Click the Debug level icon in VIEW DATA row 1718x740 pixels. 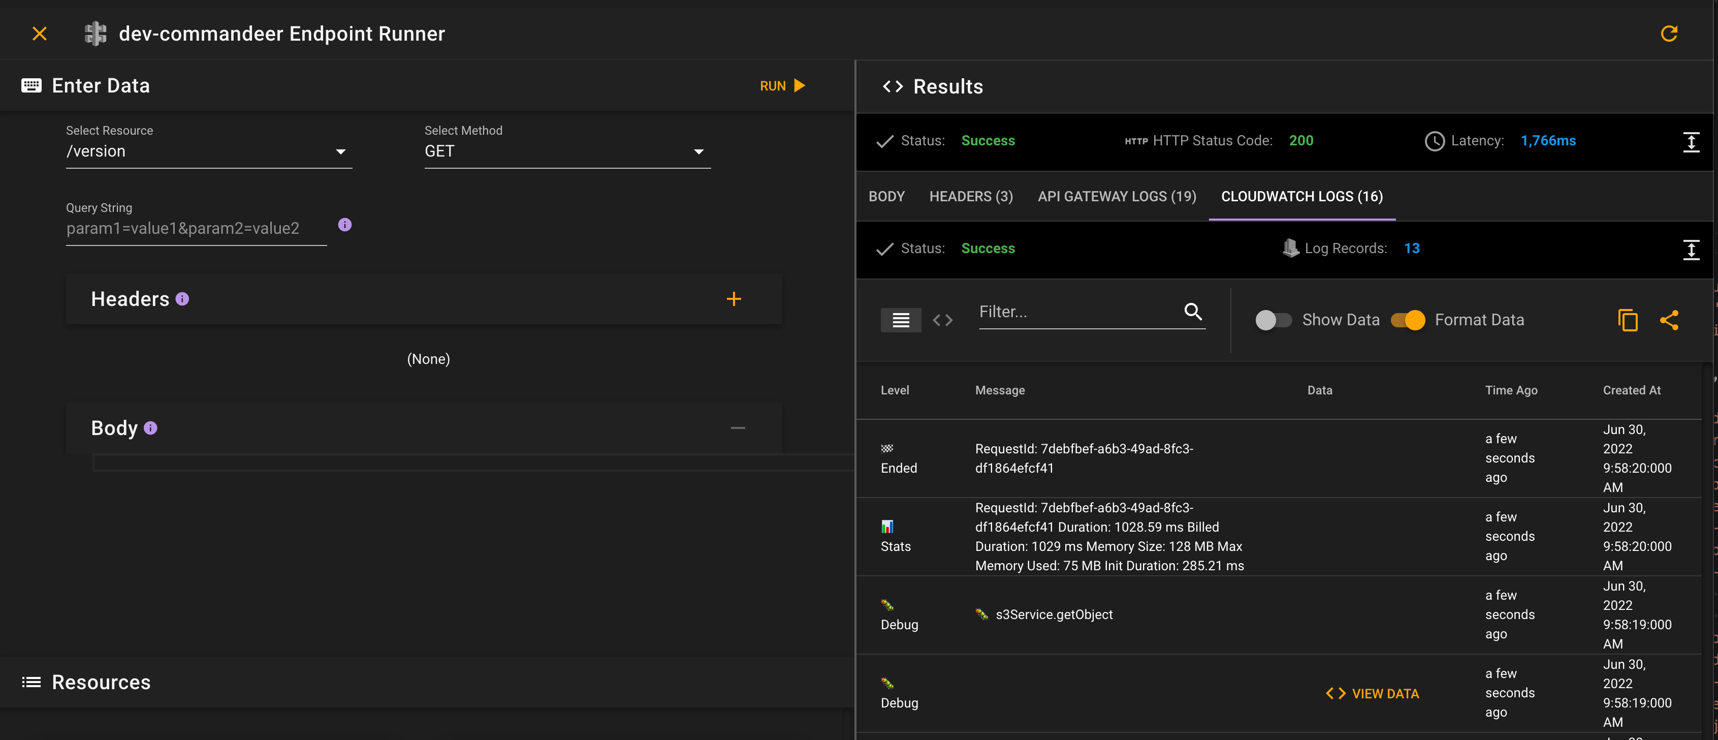[x=887, y=683]
